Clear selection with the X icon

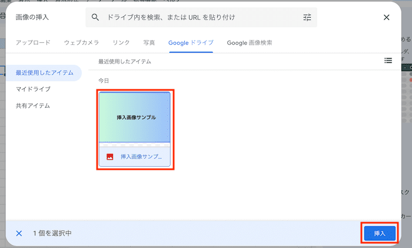click(19, 233)
